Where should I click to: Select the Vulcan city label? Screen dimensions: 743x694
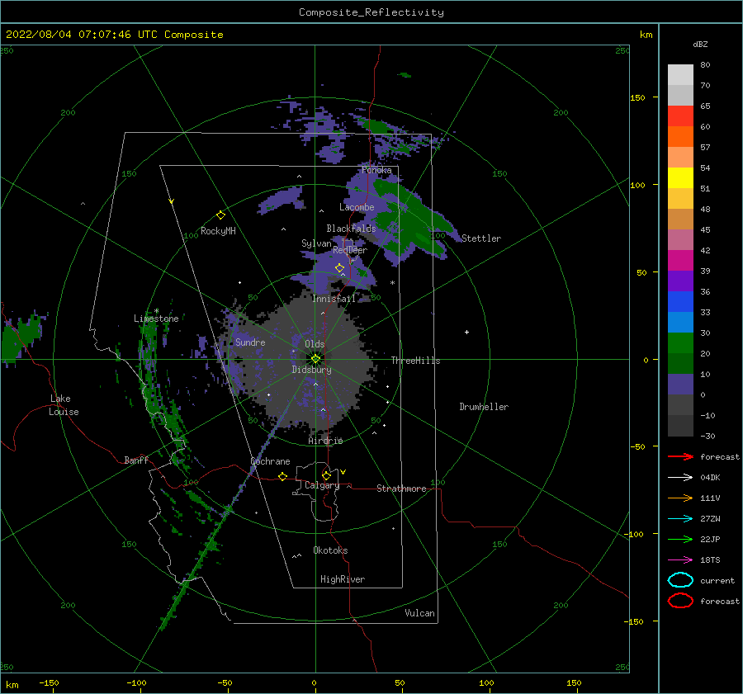click(x=419, y=613)
